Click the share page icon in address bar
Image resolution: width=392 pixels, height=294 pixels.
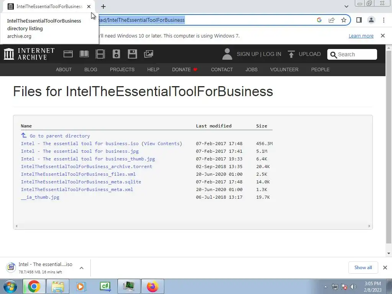click(332, 20)
